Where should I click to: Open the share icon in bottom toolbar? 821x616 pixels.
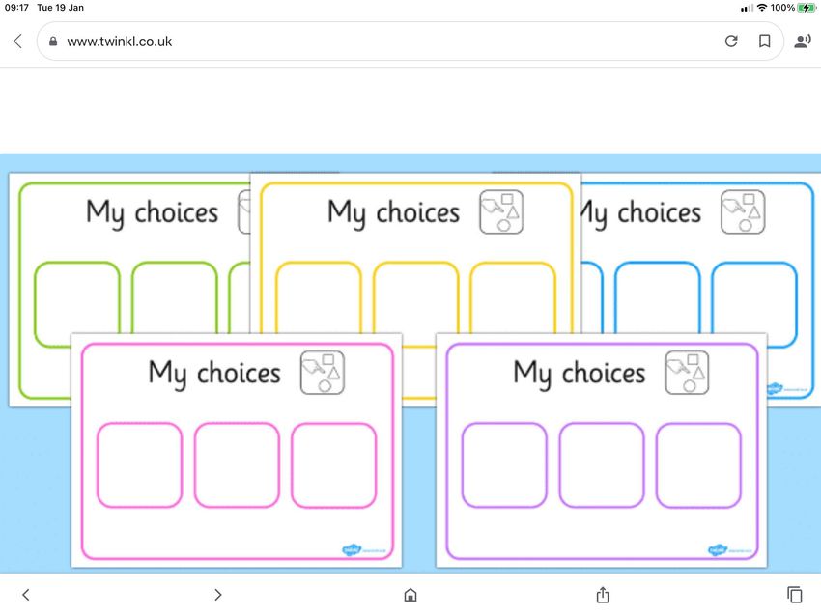[603, 595]
